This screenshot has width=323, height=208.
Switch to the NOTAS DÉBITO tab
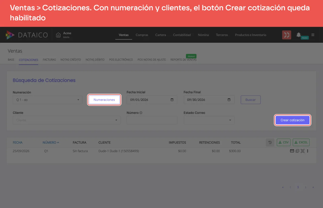point(95,60)
